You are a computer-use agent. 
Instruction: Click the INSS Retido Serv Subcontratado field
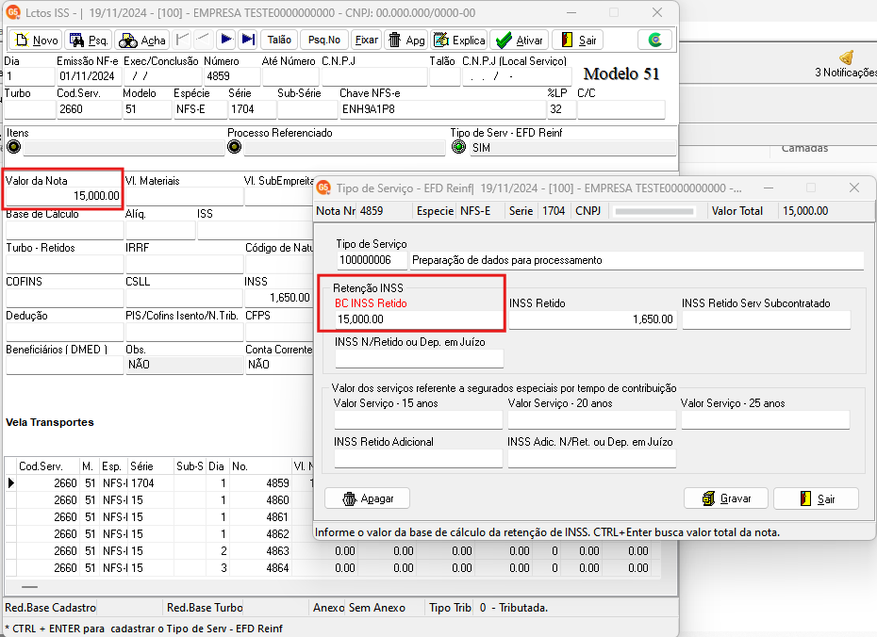tap(767, 319)
